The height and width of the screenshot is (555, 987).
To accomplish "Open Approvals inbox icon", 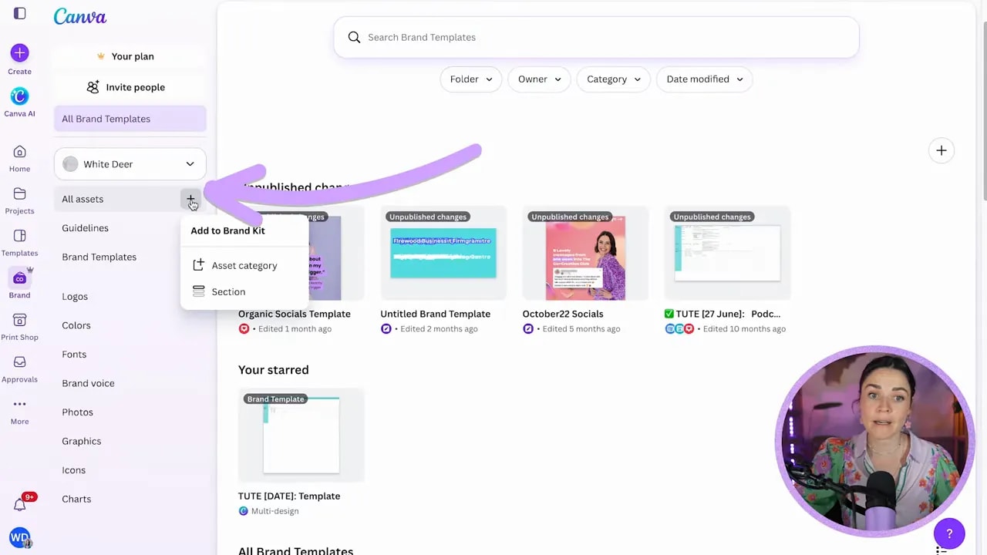I will (19, 362).
